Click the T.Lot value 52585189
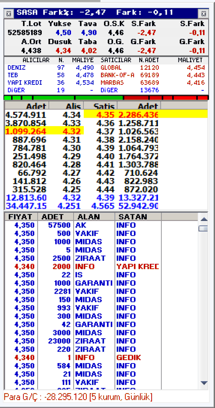The width and height of the screenshot is (215, 408). pyautogui.click(x=25, y=33)
